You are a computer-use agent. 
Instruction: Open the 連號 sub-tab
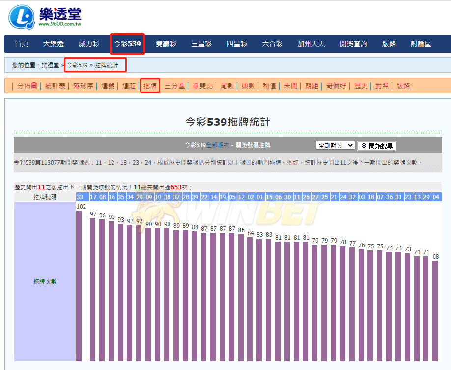pyautogui.click(x=108, y=86)
